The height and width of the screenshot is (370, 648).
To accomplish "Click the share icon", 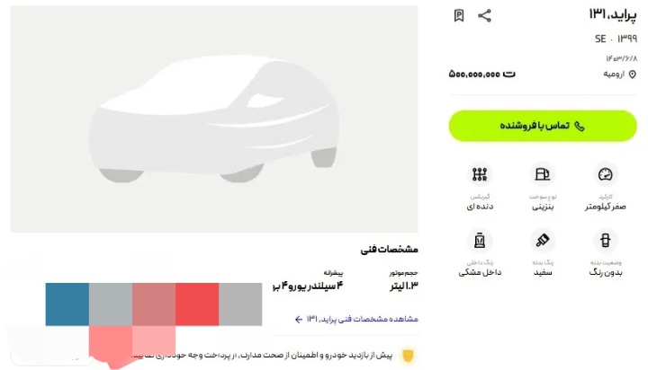I will (485, 15).
